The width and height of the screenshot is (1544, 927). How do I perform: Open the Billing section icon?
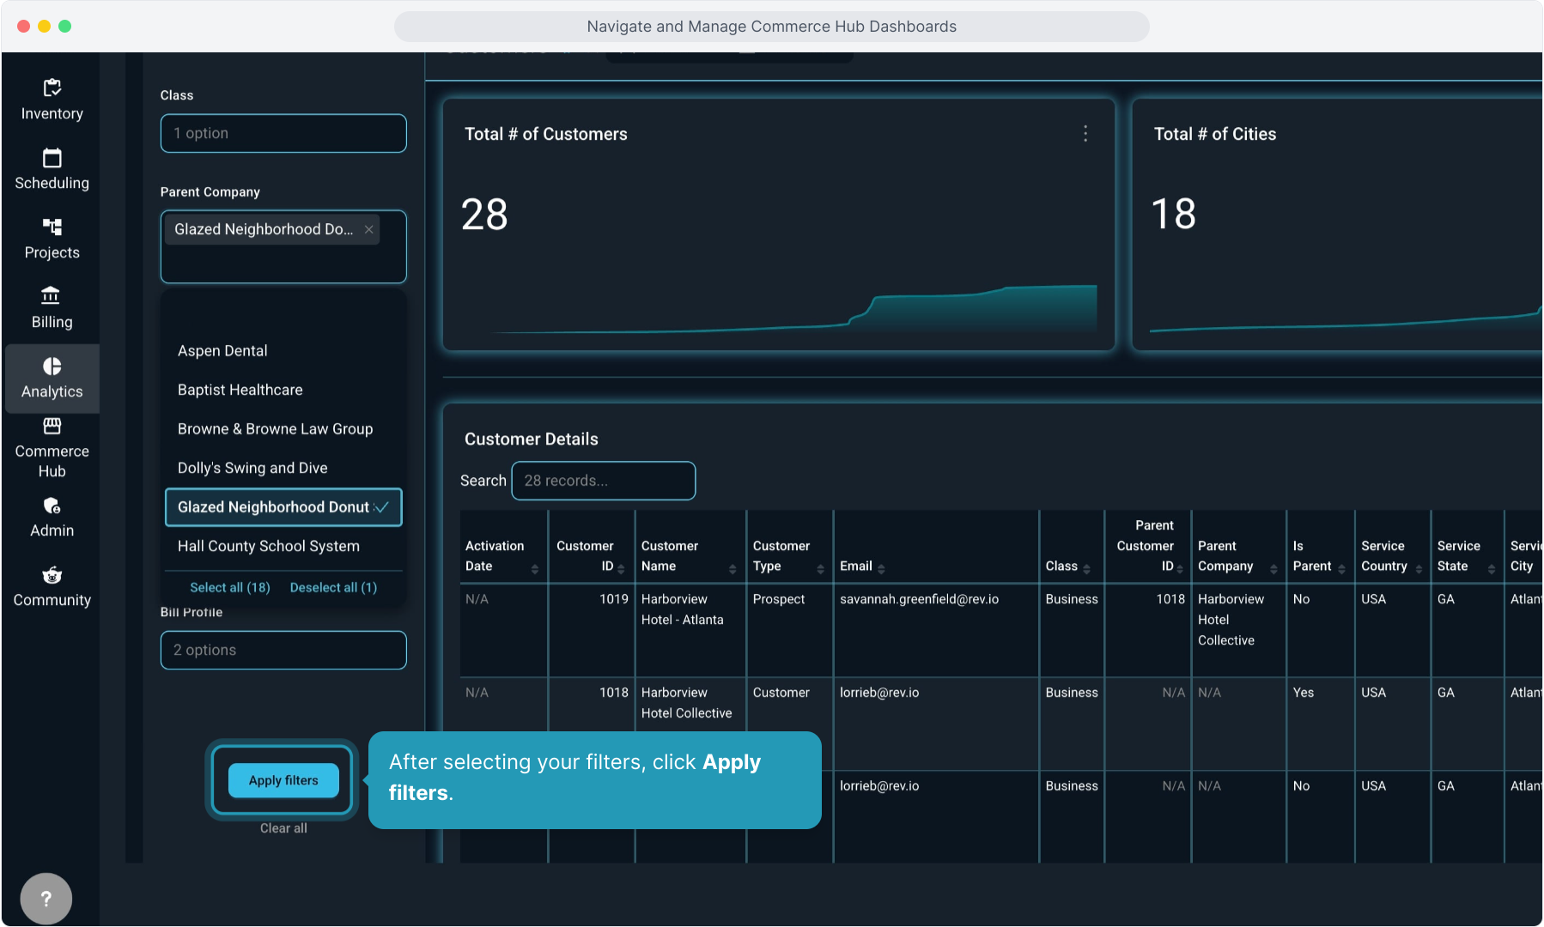[52, 297]
